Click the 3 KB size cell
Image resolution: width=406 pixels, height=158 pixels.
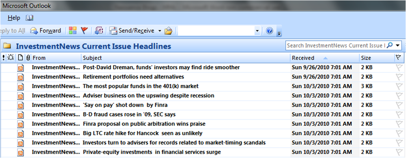pyautogui.click(x=367, y=86)
